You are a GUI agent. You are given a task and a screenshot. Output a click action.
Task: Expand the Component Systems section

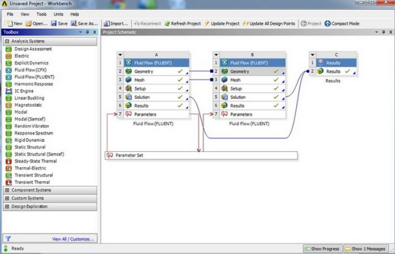pyautogui.click(x=7, y=190)
